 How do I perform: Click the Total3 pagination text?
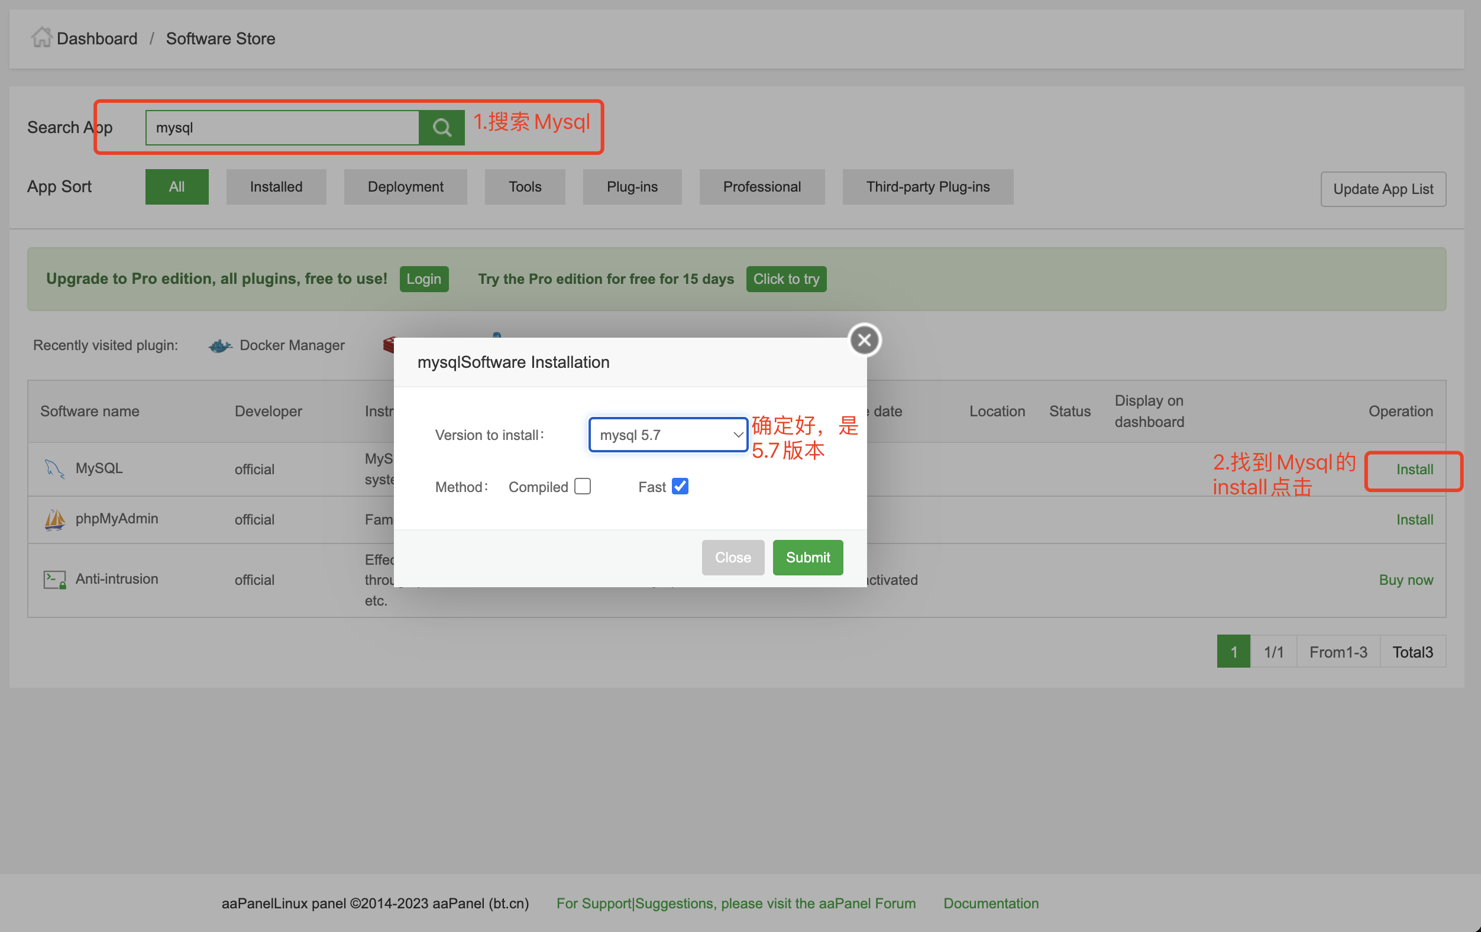coord(1412,652)
